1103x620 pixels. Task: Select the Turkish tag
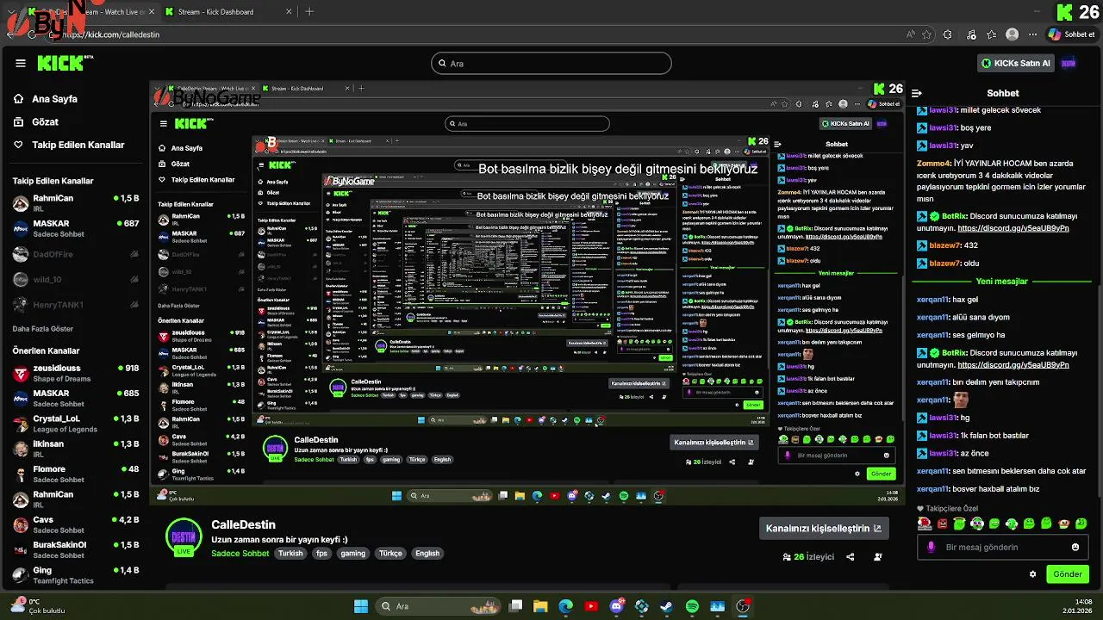pos(290,553)
